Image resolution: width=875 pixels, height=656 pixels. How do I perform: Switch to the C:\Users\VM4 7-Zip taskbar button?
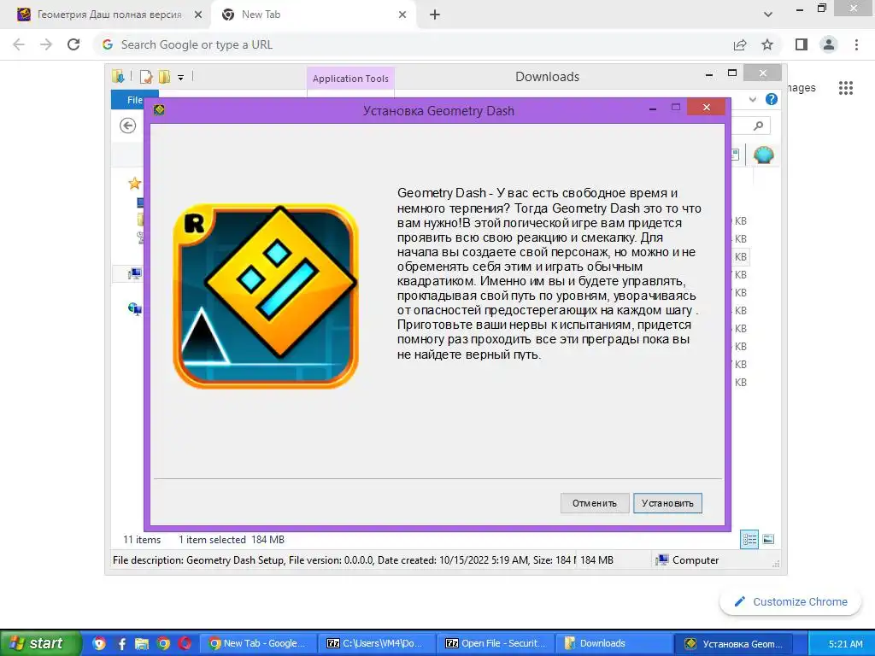coord(376,643)
